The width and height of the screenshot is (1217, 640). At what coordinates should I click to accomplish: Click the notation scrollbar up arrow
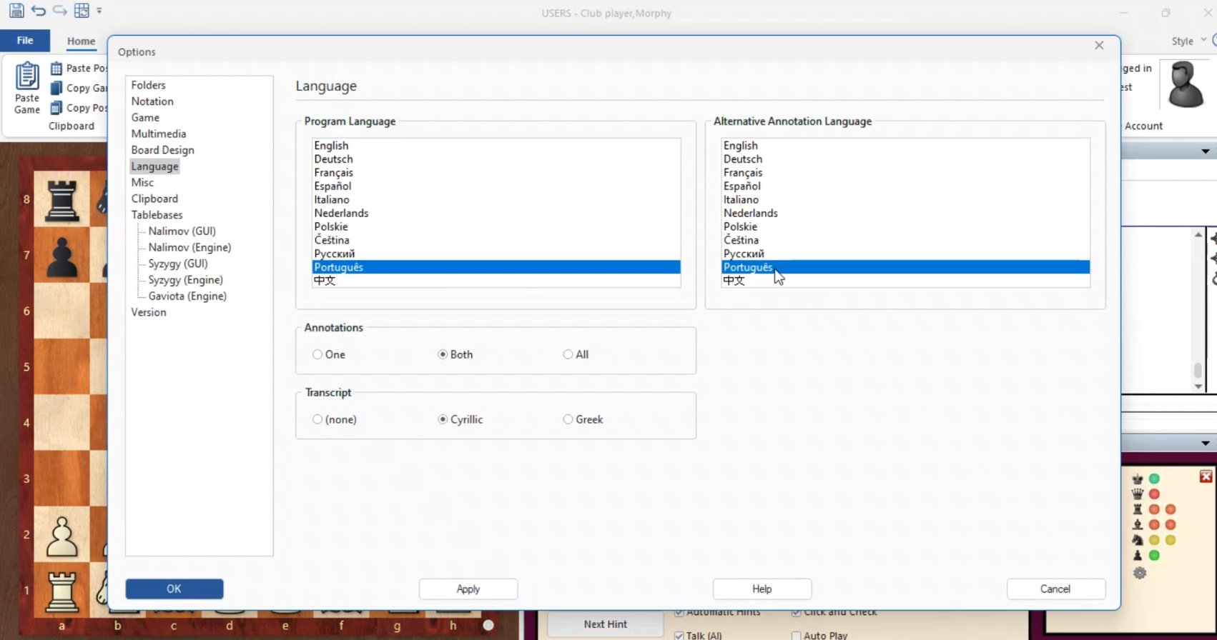1198,235
